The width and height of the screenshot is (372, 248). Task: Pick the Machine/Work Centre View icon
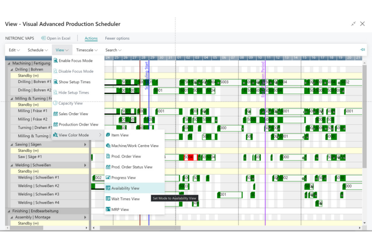point(108,146)
